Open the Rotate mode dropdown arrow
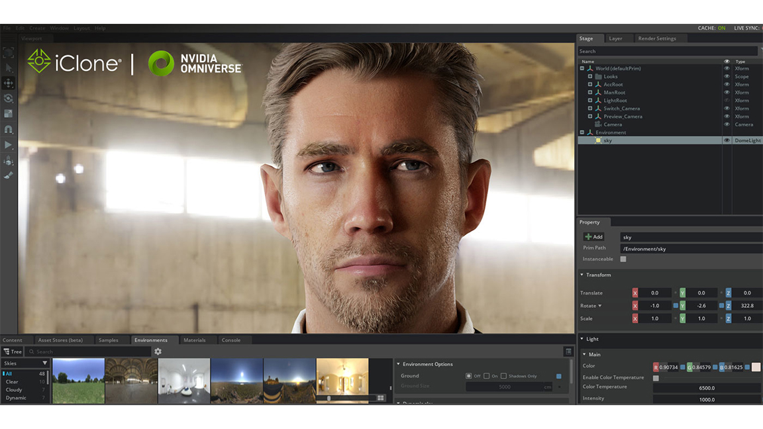This screenshot has height=429, width=763. [x=600, y=306]
